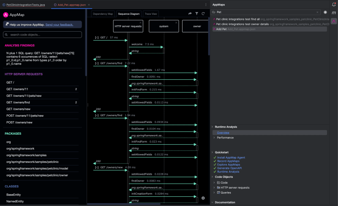Open the Maven tool window icon
The width and height of the screenshot is (338, 206).
334,13
